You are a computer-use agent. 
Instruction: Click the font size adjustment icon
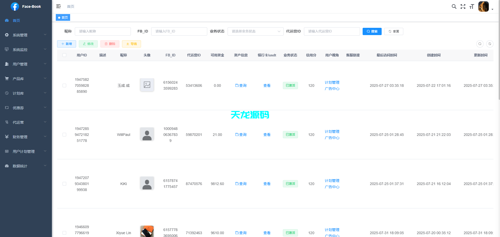coord(472,6)
